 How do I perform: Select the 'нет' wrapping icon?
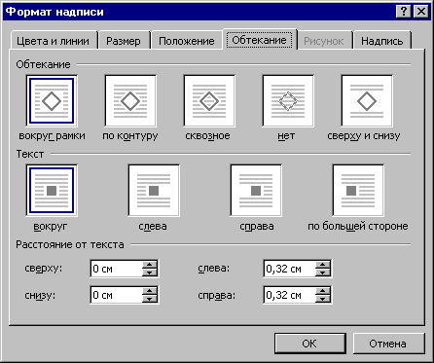(x=288, y=101)
